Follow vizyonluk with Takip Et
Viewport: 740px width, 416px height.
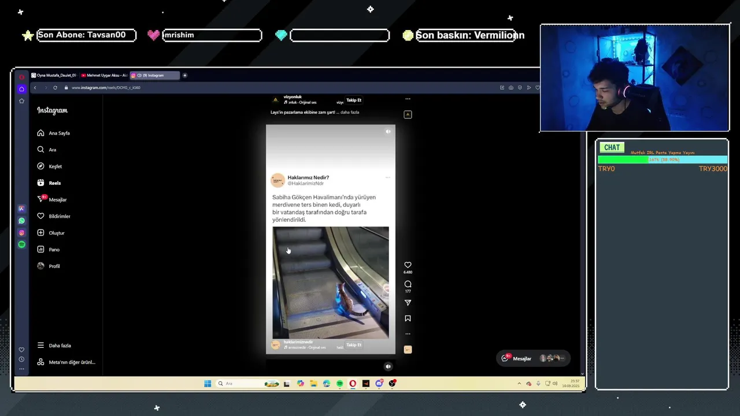point(354,101)
